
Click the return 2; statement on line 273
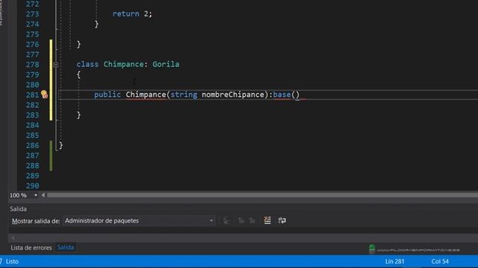click(x=132, y=14)
